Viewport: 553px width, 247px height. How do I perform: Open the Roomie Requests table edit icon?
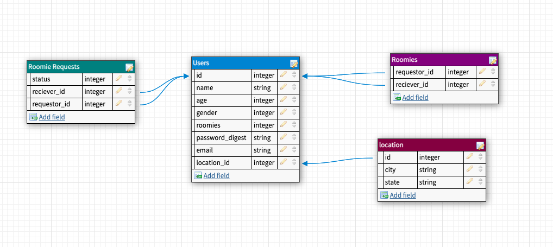(129, 67)
